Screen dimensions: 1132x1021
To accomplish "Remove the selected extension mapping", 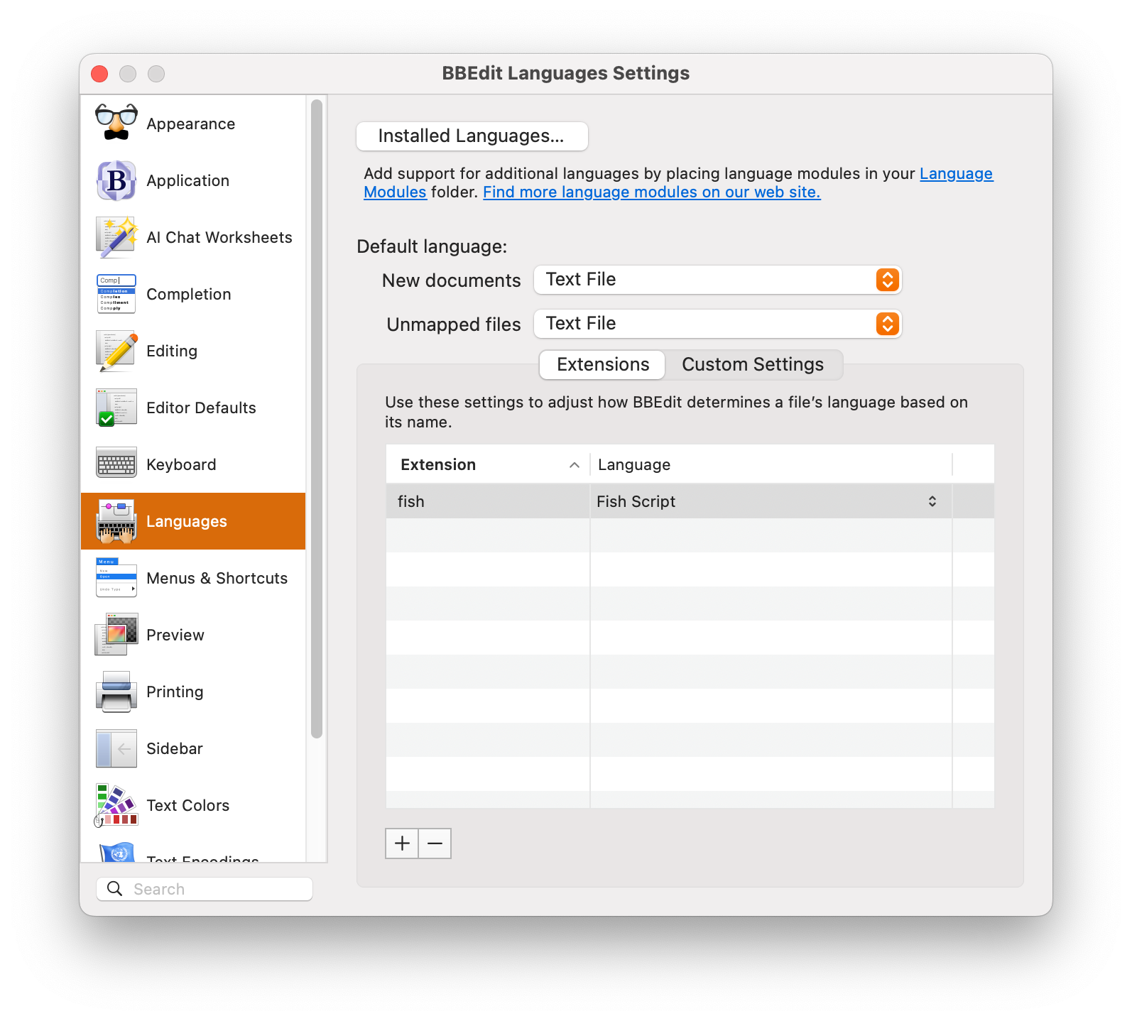I will pos(435,843).
